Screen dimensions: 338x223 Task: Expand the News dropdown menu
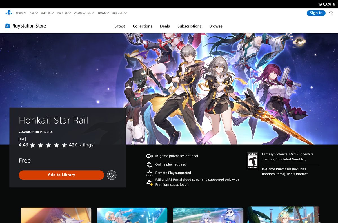[103, 13]
